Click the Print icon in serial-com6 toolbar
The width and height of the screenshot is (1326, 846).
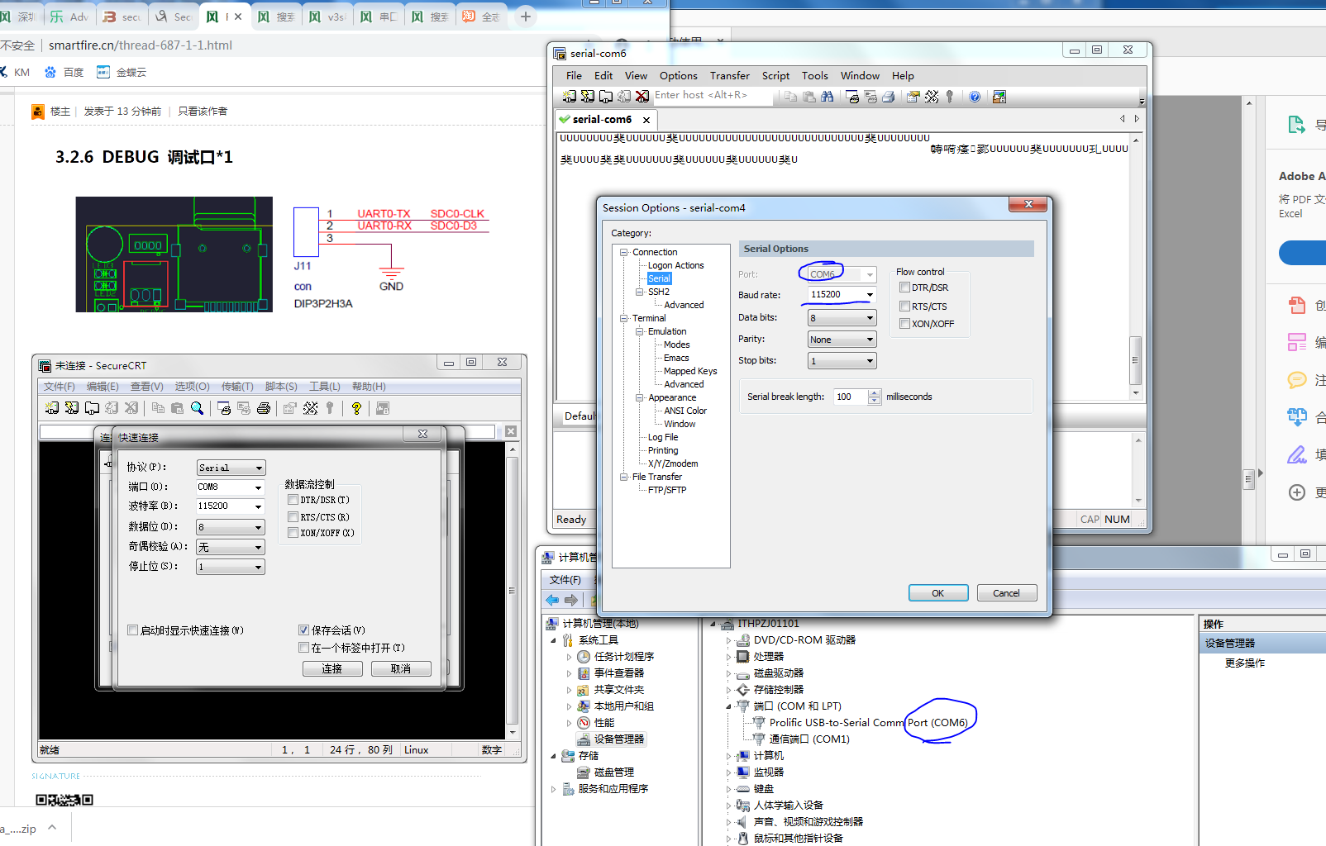(x=889, y=97)
